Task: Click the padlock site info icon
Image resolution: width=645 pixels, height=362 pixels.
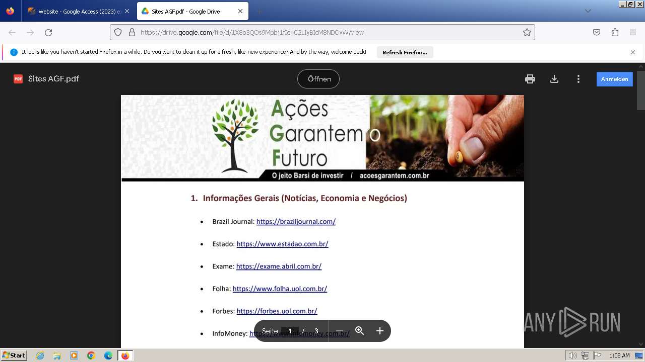Action: tap(132, 32)
